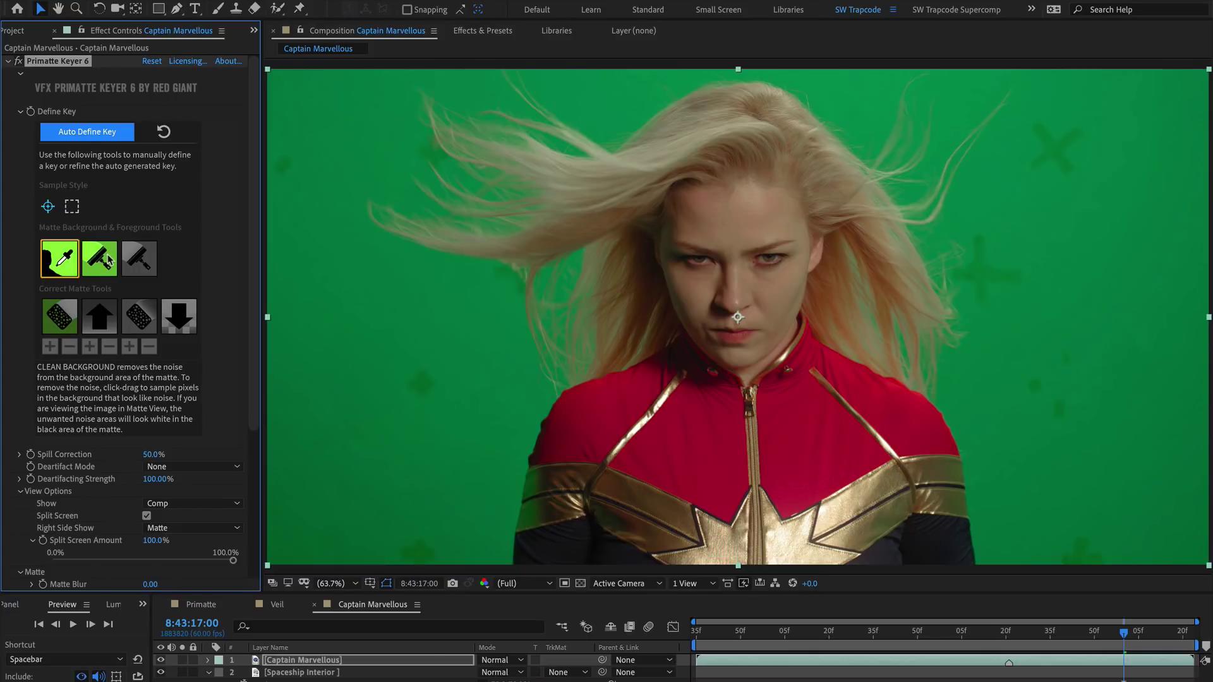Open the Licensing link
The image size is (1213, 682).
pyautogui.click(x=188, y=61)
